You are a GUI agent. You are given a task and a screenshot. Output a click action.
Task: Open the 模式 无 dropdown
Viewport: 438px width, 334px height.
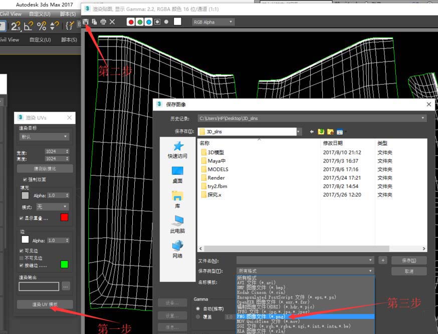point(52,207)
